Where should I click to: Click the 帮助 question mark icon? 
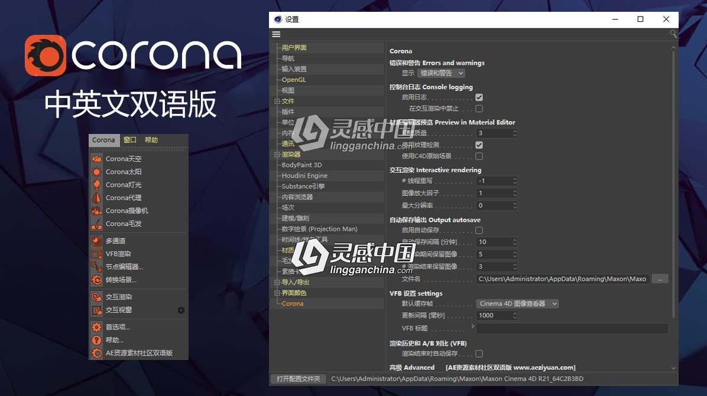click(x=96, y=340)
